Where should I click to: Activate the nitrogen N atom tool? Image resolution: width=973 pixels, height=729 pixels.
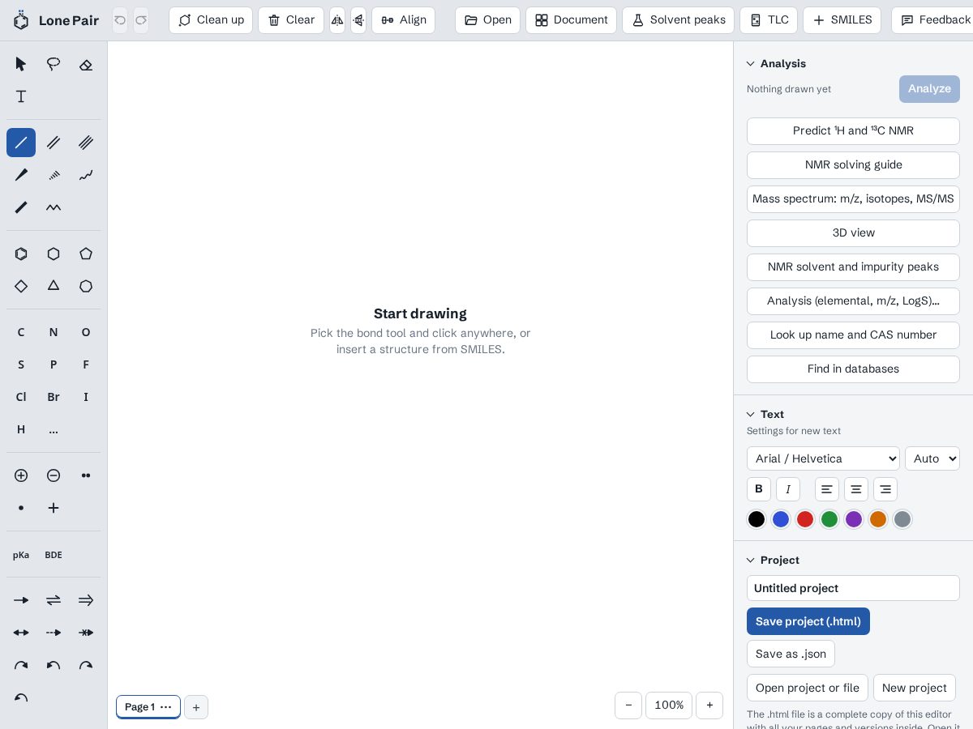[x=54, y=332]
